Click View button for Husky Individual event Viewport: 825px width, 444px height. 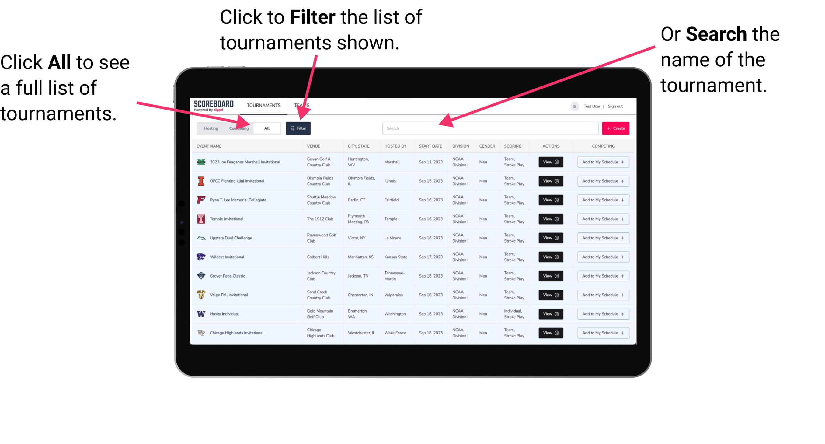coord(550,314)
